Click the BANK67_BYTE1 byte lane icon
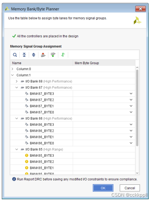 27,106
